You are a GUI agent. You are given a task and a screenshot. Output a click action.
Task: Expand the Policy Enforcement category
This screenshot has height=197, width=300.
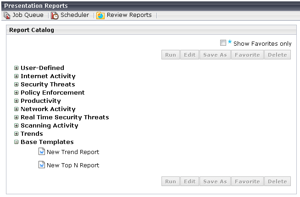tap(16, 92)
